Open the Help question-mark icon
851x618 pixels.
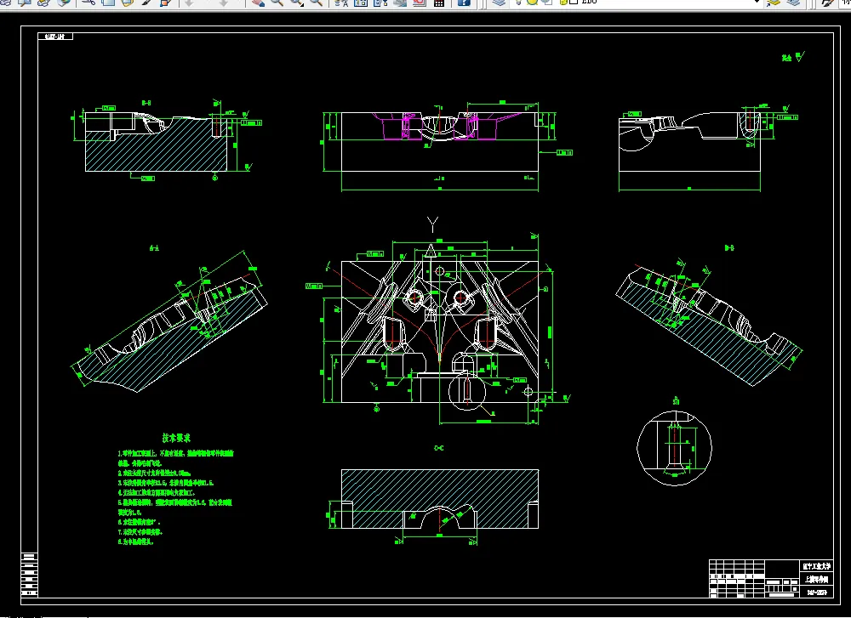point(464,3)
